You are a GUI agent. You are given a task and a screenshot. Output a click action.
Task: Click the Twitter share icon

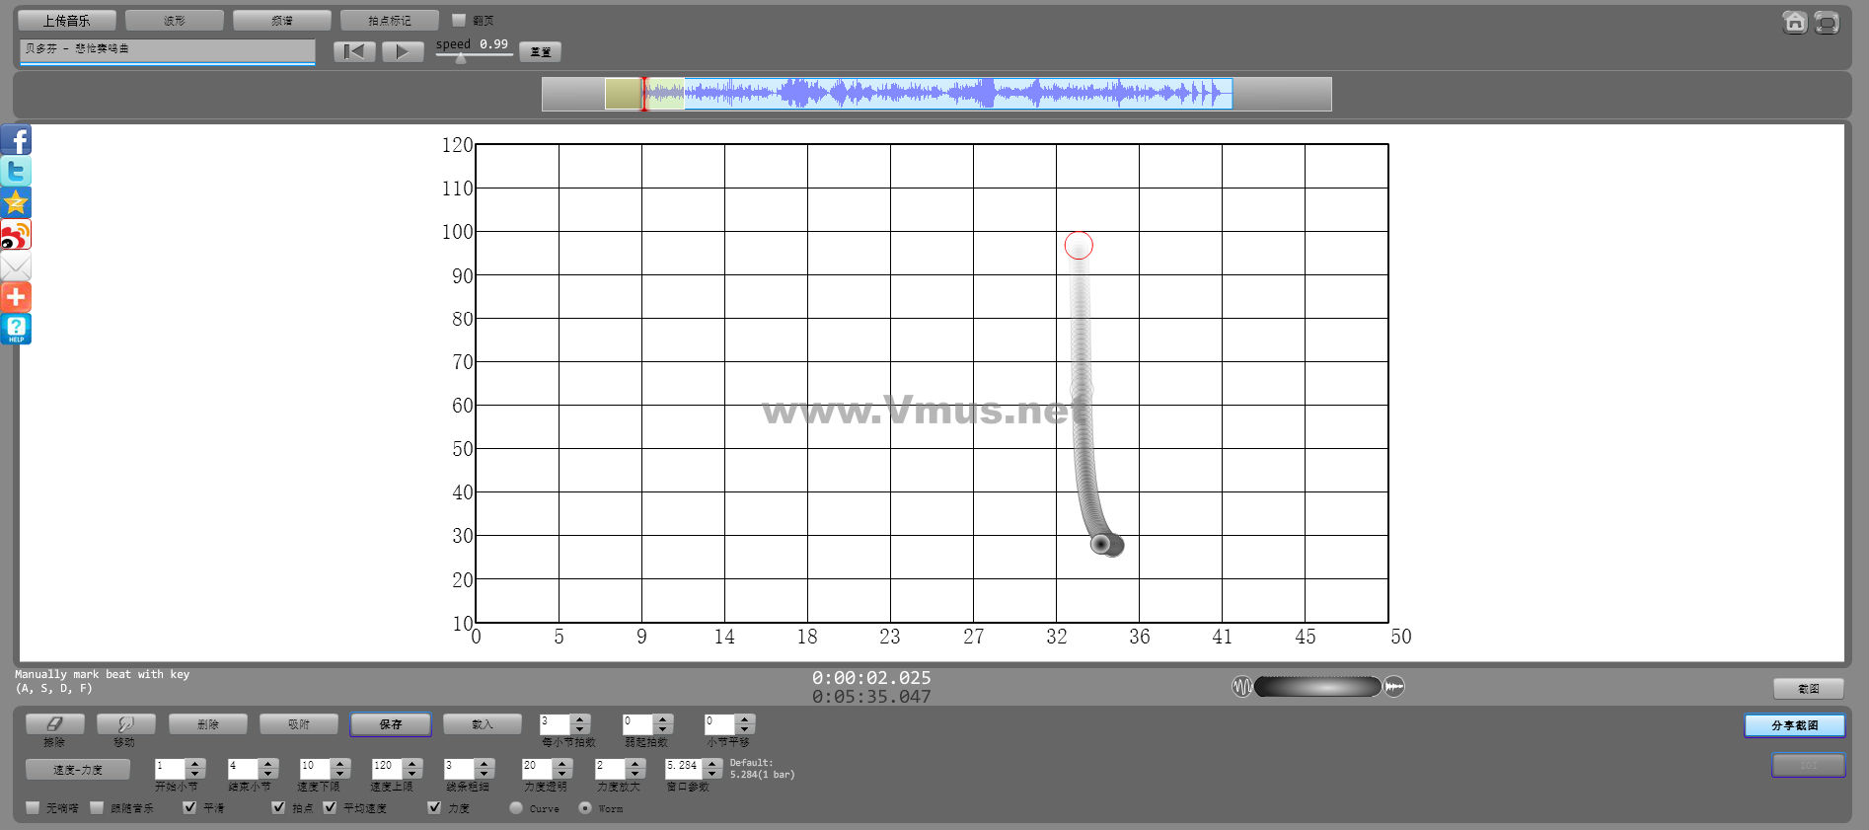pyautogui.click(x=16, y=172)
